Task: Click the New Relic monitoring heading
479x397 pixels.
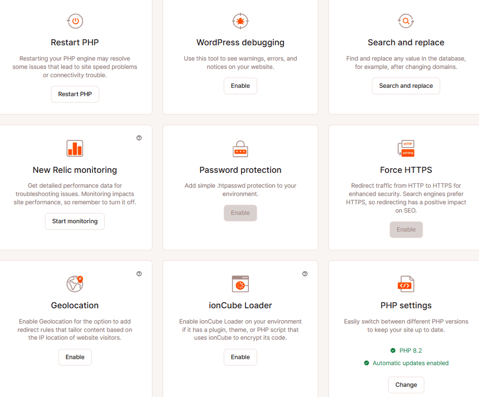Action: 75,170
